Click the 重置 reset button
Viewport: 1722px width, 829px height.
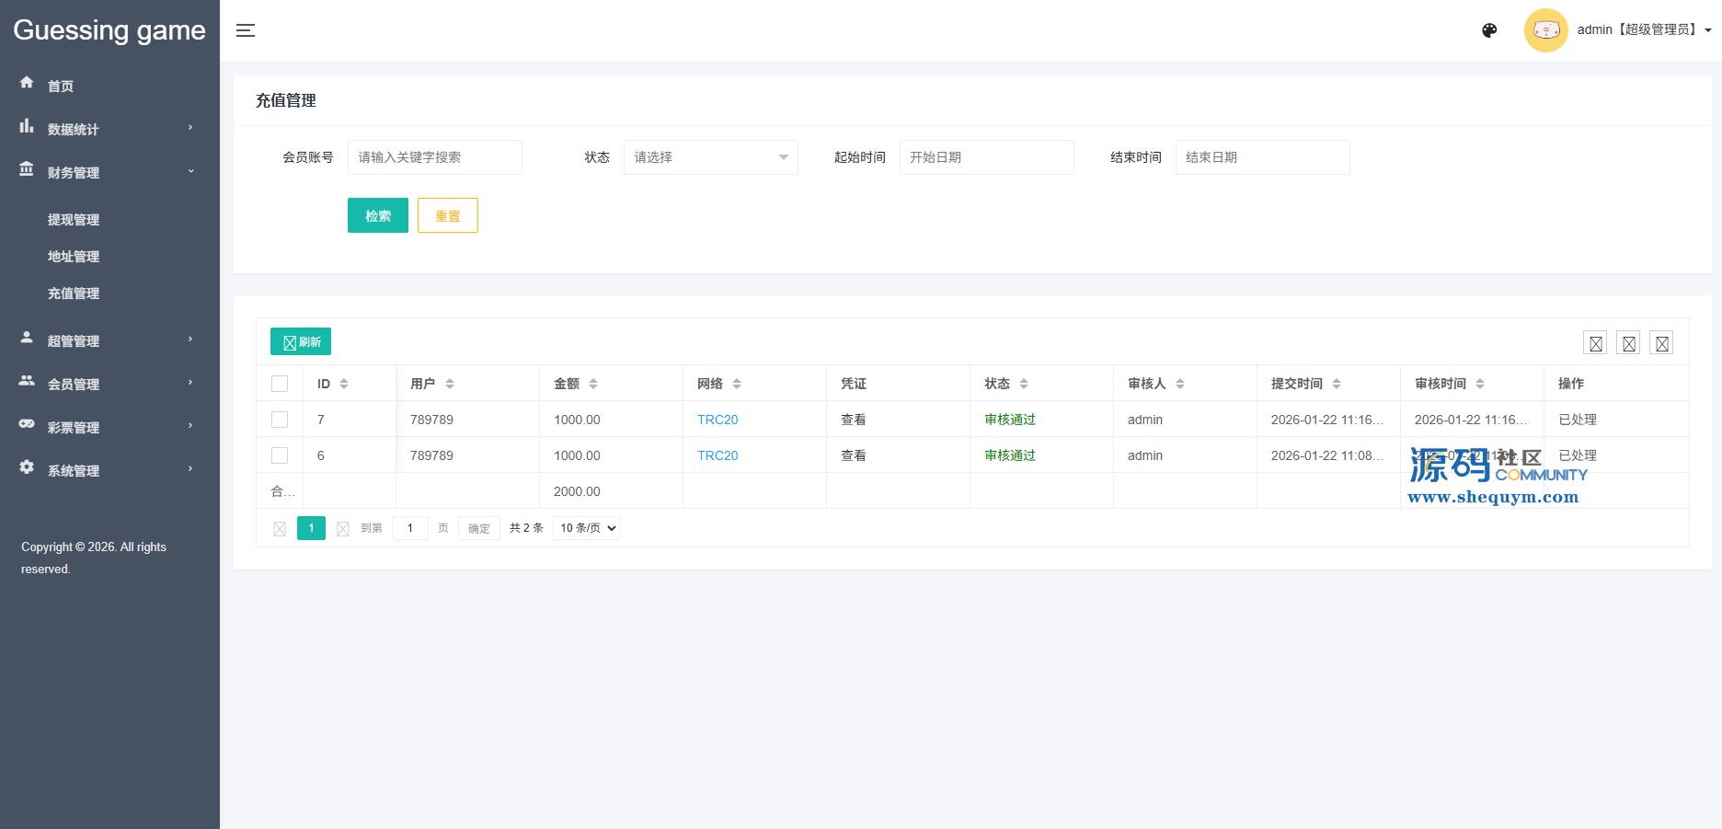coord(447,215)
